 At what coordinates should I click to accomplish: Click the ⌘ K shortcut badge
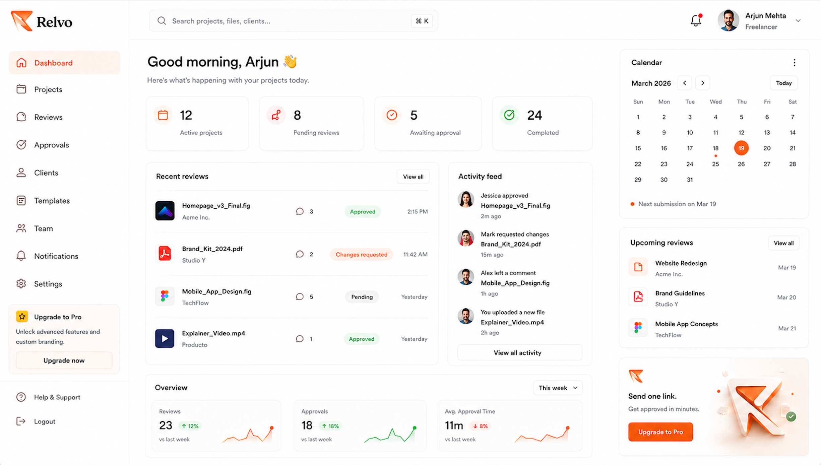pos(422,21)
